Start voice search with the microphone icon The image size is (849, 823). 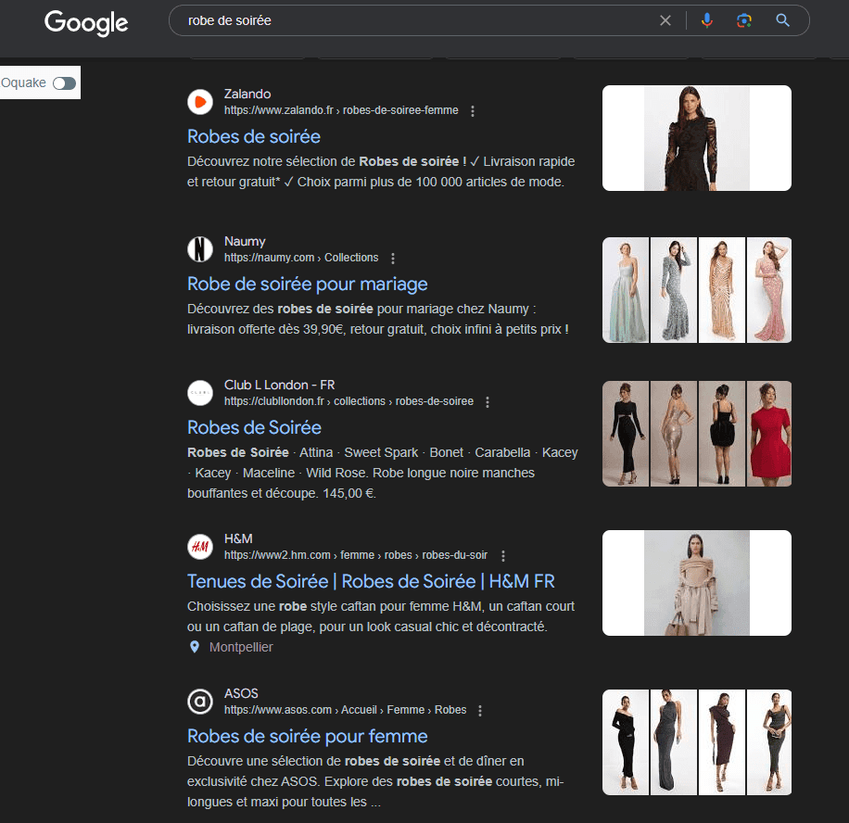click(706, 20)
